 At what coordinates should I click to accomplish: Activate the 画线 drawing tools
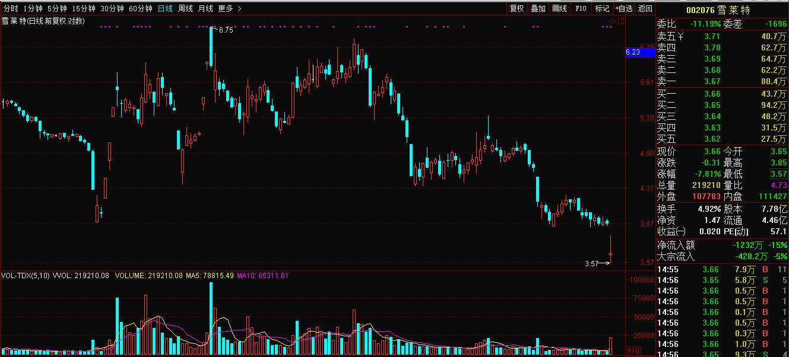point(559,8)
